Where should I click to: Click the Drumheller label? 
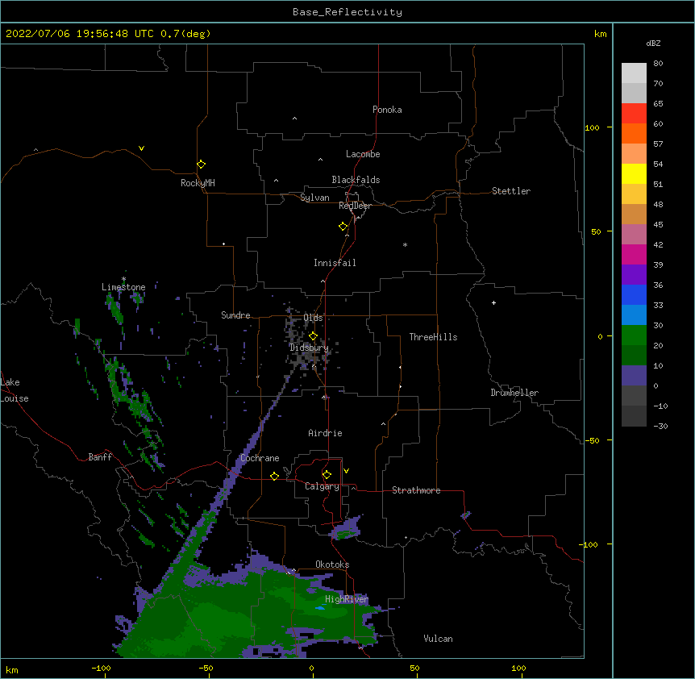[x=514, y=393]
